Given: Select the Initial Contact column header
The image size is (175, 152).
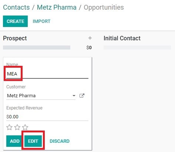Looking at the screenshot, I should click(122, 38).
